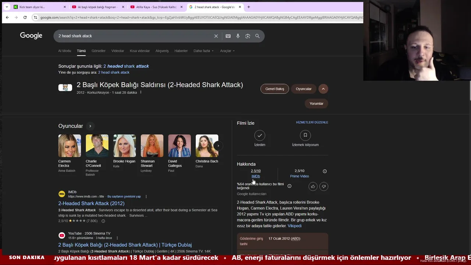The width and height of the screenshot is (471, 265).
Task: Click the magnifier search submit icon
Action: coord(258,36)
